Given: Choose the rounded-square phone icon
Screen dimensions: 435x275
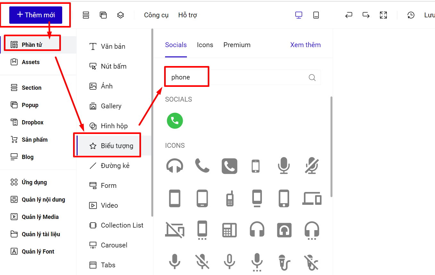Looking at the screenshot, I should tap(230, 166).
